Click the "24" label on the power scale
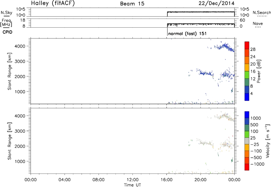The width and height of the screenshot is (271, 187). point(253,57)
